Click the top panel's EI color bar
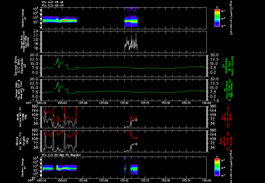The width and height of the screenshot is (265, 183). pos(217,18)
